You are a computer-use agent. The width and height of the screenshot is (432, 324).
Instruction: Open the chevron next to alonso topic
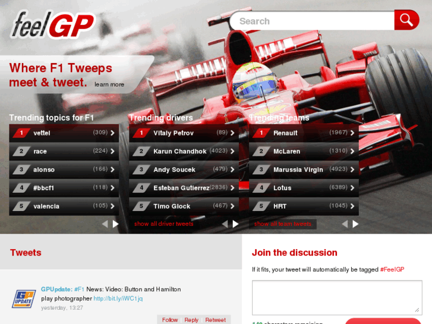click(112, 169)
